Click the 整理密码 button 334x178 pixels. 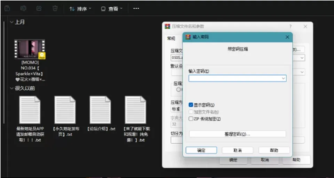pyautogui.click(x=237, y=134)
